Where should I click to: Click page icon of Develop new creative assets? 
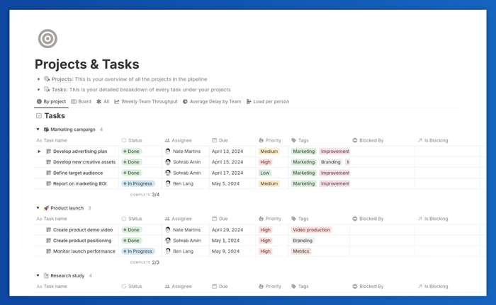48,162
